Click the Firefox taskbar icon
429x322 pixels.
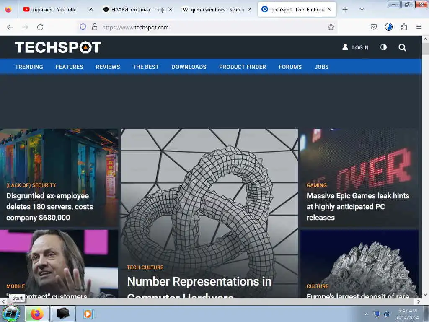(37, 314)
